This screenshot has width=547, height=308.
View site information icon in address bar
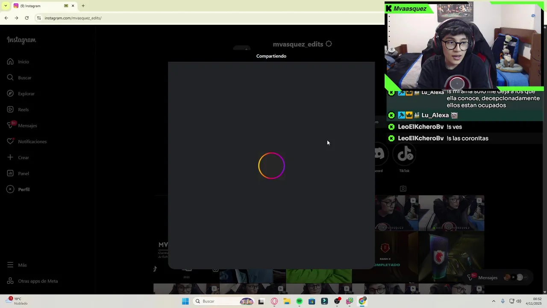tap(39, 18)
